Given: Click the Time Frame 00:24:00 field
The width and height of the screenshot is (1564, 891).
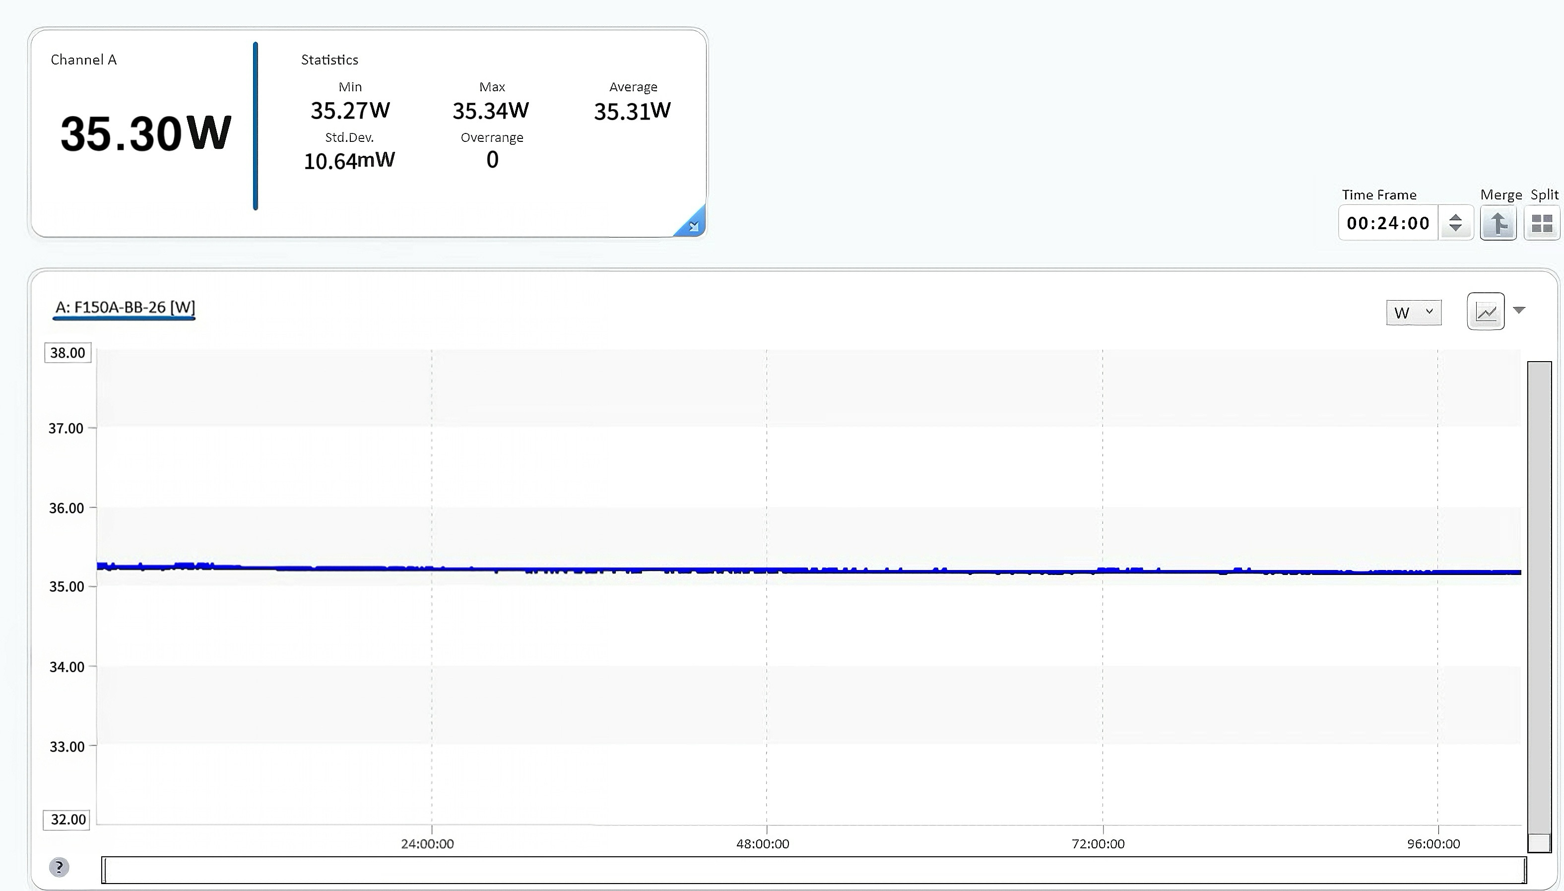Looking at the screenshot, I should [x=1388, y=223].
